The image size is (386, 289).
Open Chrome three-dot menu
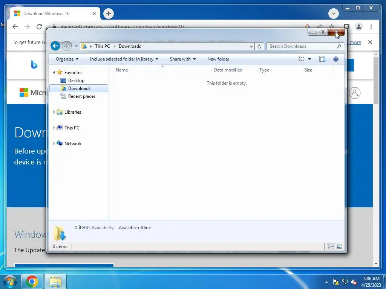tap(371, 27)
